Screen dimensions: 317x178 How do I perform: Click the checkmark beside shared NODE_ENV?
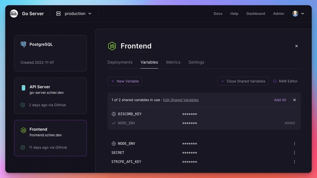click(x=114, y=123)
